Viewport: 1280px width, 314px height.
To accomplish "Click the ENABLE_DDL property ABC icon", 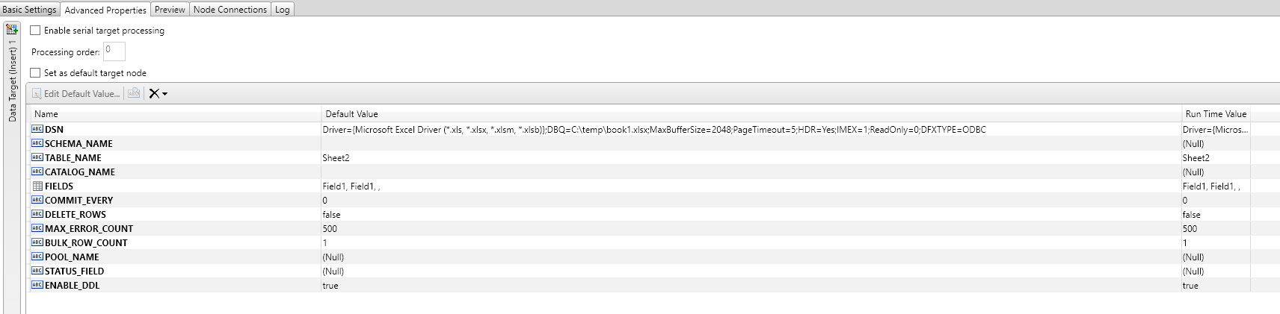I will coord(37,286).
